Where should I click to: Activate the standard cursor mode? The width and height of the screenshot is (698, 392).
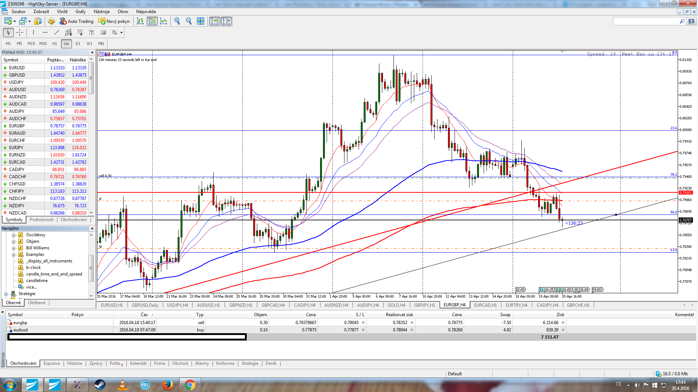coord(8,33)
